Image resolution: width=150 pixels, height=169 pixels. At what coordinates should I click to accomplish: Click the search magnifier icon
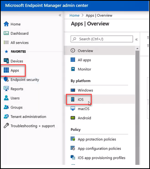(x=74, y=39)
